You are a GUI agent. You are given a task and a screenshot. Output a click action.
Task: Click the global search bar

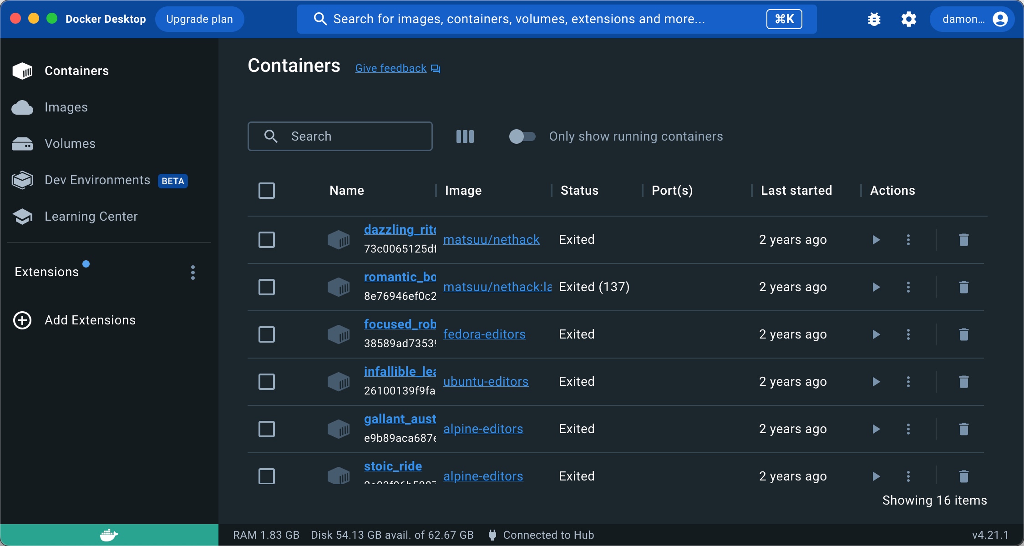(x=557, y=19)
